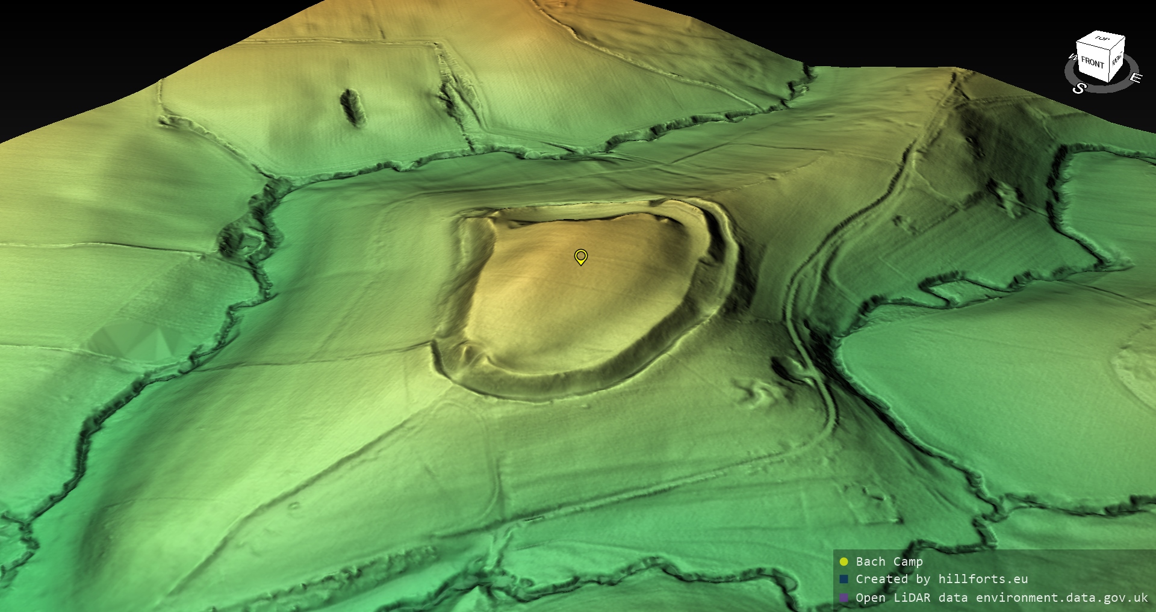Click cube edge between FRONT and RIGHT faces
The height and width of the screenshot is (612, 1156).
pos(1109,65)
